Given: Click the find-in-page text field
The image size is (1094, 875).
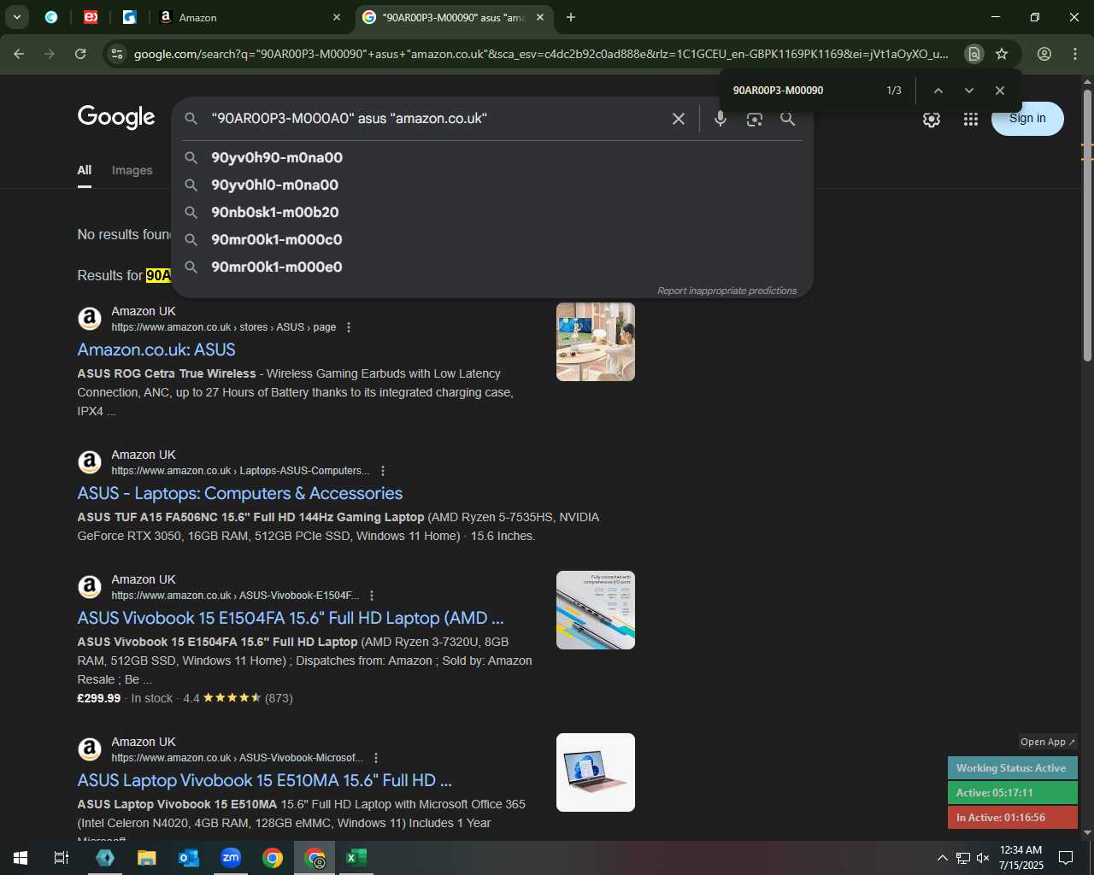Looking at the screenshot, I should tap(803, 91).
